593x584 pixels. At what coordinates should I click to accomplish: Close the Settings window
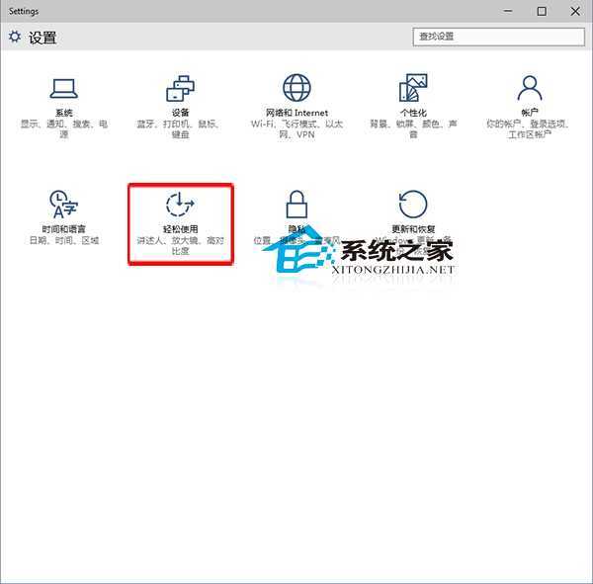coord(575,11)
